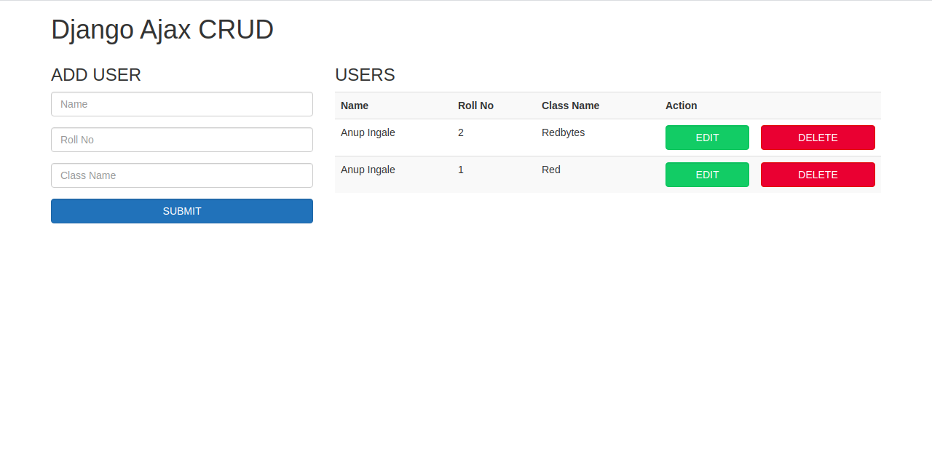932x457 pixels.
Task: Edit the user with class Redbytes
Action: pos(706,138)
